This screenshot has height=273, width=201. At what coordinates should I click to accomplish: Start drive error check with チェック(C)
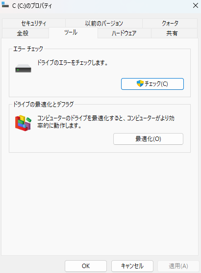click(x=152, y=84)
